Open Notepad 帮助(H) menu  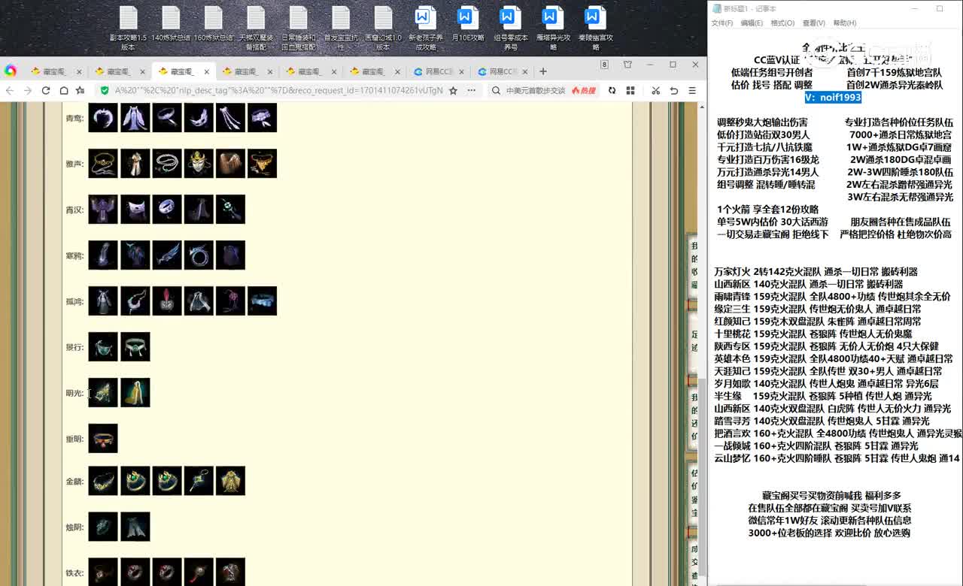844,23
